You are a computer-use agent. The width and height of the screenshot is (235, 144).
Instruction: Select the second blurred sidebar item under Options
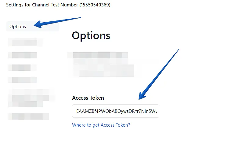click(22, 55)
